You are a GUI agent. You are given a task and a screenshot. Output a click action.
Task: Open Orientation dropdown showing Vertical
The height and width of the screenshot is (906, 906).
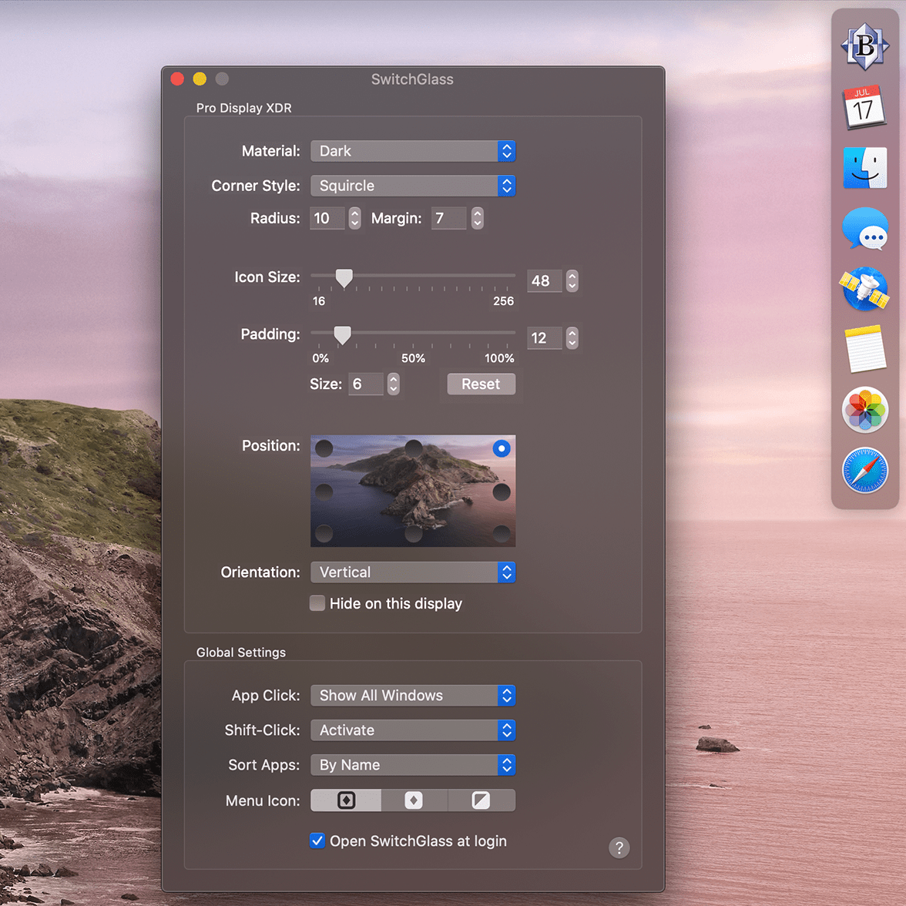[x=413, y=572]
